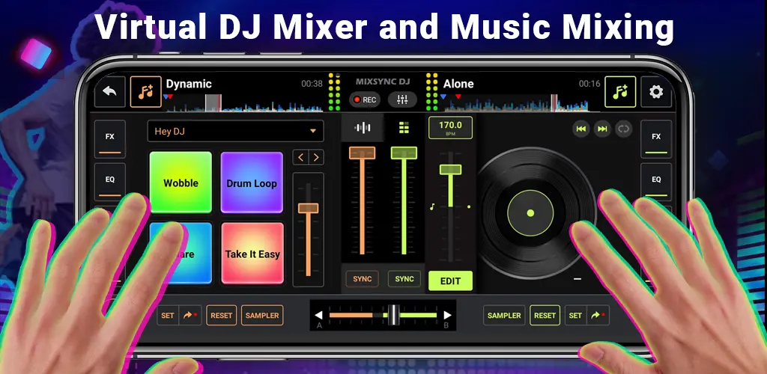Skip to previous track on right deck
The image size is (767, 374).
pos(581,129)
